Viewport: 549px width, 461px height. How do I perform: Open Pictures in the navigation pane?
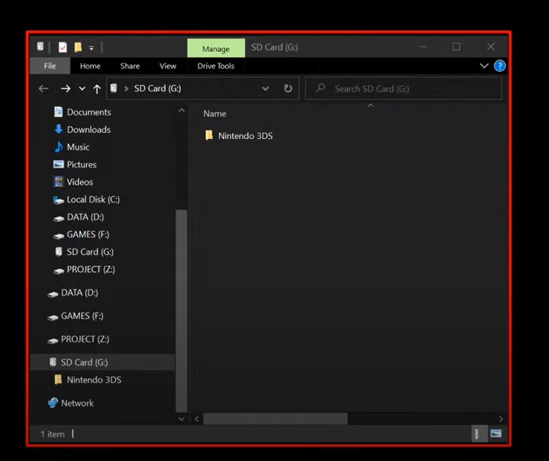pos(75,165)
